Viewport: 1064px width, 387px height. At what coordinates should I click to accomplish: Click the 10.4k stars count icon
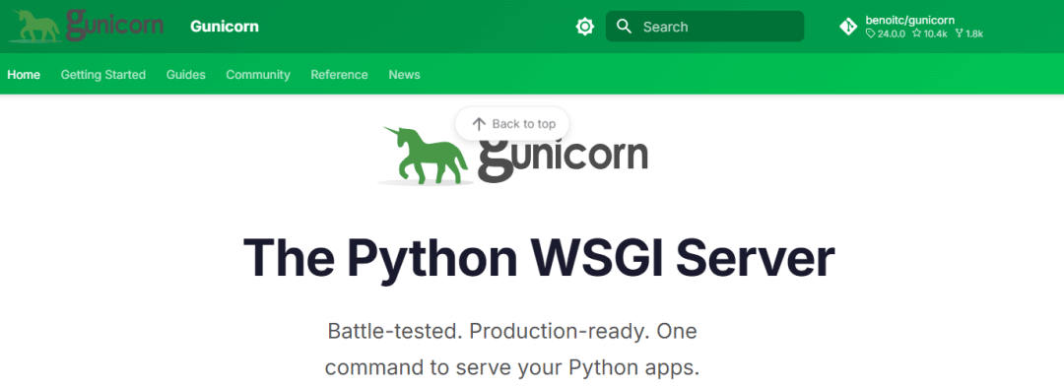tap(917, 33)
